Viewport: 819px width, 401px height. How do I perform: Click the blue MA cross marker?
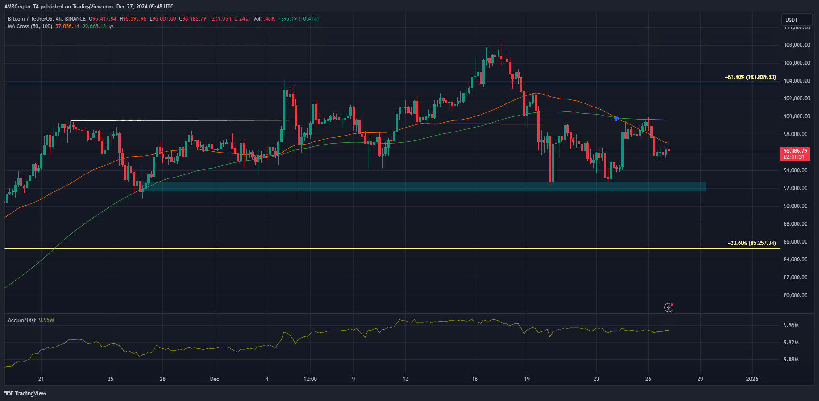pyautogui.click(x=616, y=118)
